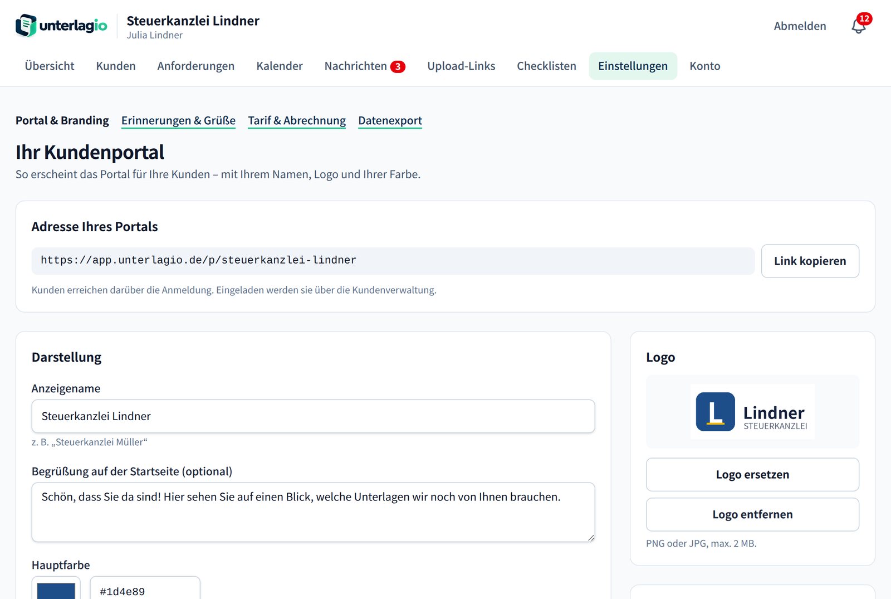This screenshot has height=599, width=891.
Task: Go to Datenexport settings
Action: pos(390,120)
